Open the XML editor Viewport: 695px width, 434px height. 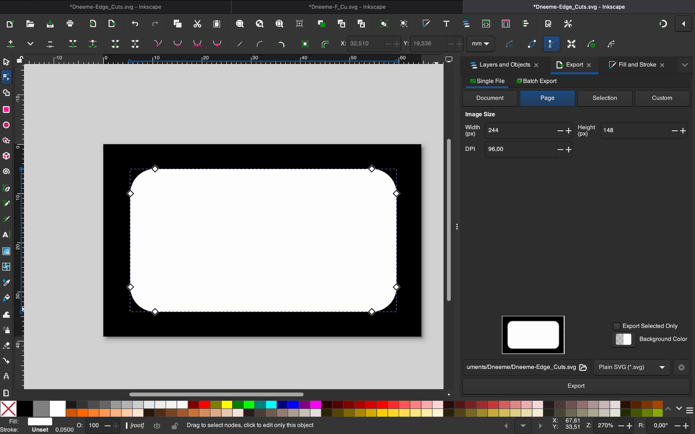[x=486, y=24]
